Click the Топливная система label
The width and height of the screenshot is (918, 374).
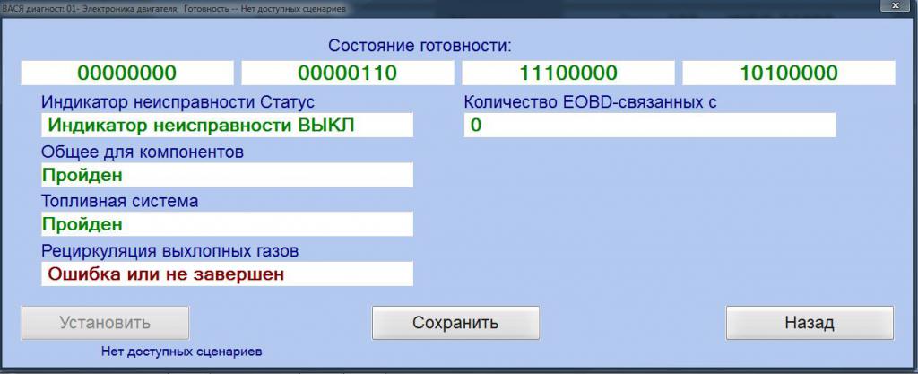point(119,201)
